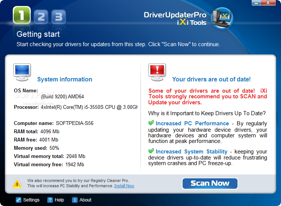Click the Memory used value 50%
This screenshot has width=281, height=206.
tap(54, 148)
